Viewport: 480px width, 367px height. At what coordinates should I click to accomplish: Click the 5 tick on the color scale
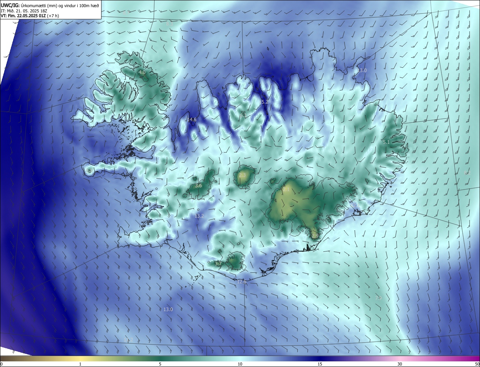click(x=160, y=364)
